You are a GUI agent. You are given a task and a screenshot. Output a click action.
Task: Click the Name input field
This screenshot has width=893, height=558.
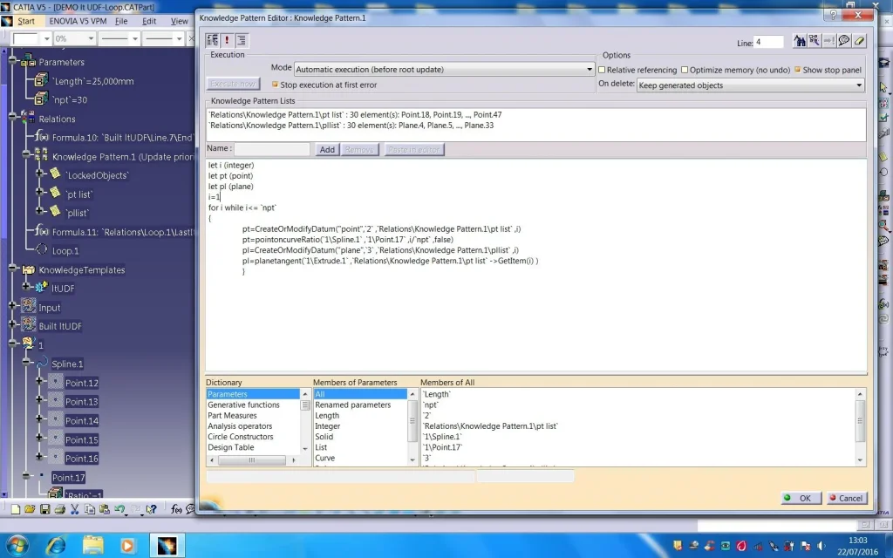(x=272, y=149)
